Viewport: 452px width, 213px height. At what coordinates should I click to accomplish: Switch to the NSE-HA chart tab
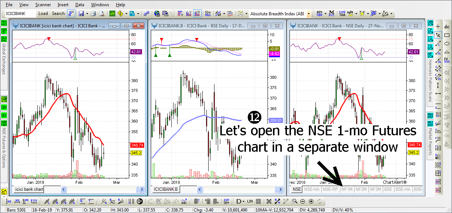click(311, 189)
